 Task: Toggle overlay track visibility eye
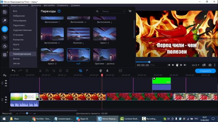[x=6, y=81]
